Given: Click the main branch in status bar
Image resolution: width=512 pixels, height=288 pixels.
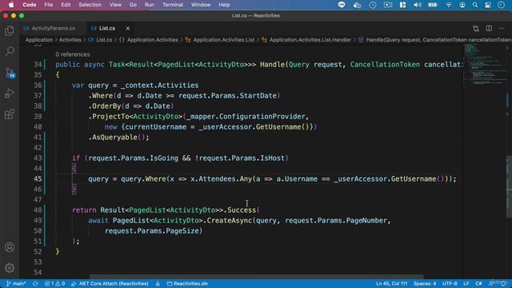Looking at the screenshot, I should tap(16, 283).
